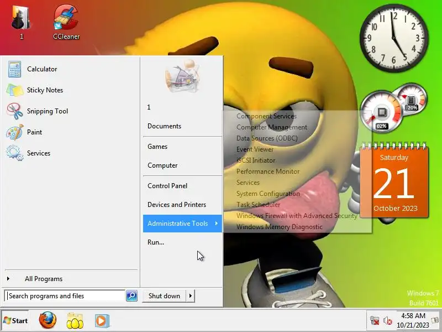Open Event Viewer from submenu
This screenshot has height=332, width=442.
(x=297, y=149)
